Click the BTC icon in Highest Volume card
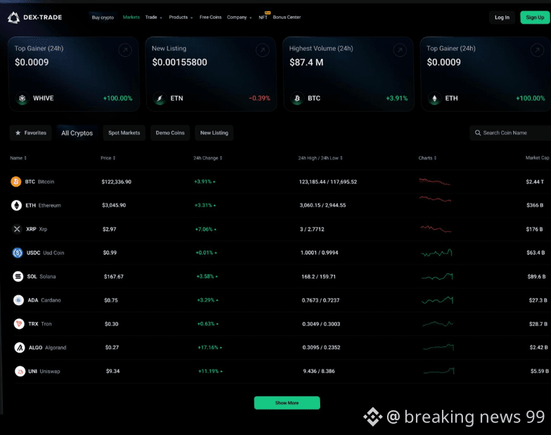The height and width of the screenshot is (435, 551). (297, 98)
